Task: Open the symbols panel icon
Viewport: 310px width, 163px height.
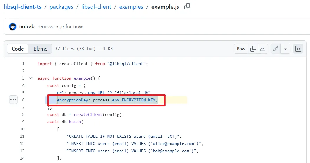Action: (x=298, y=49)
